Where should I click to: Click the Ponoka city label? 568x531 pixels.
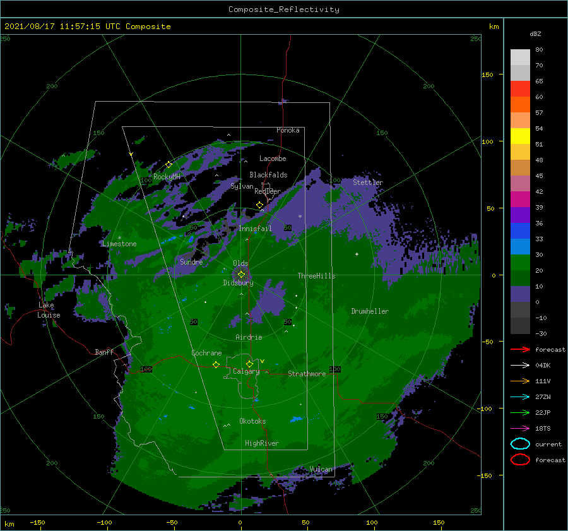(288, 130)
